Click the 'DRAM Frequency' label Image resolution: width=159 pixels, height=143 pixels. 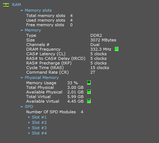coord(43,50)
